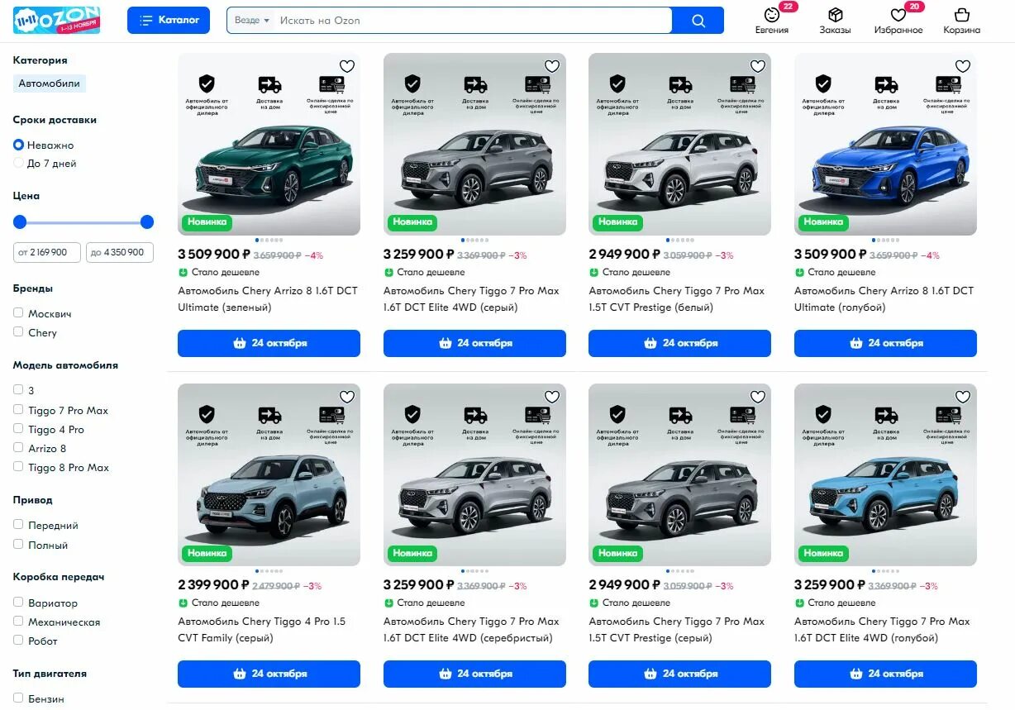Click the minimum price input field
The height and width of the screenshot is (710, 1015).
click(x=47, y=252)
